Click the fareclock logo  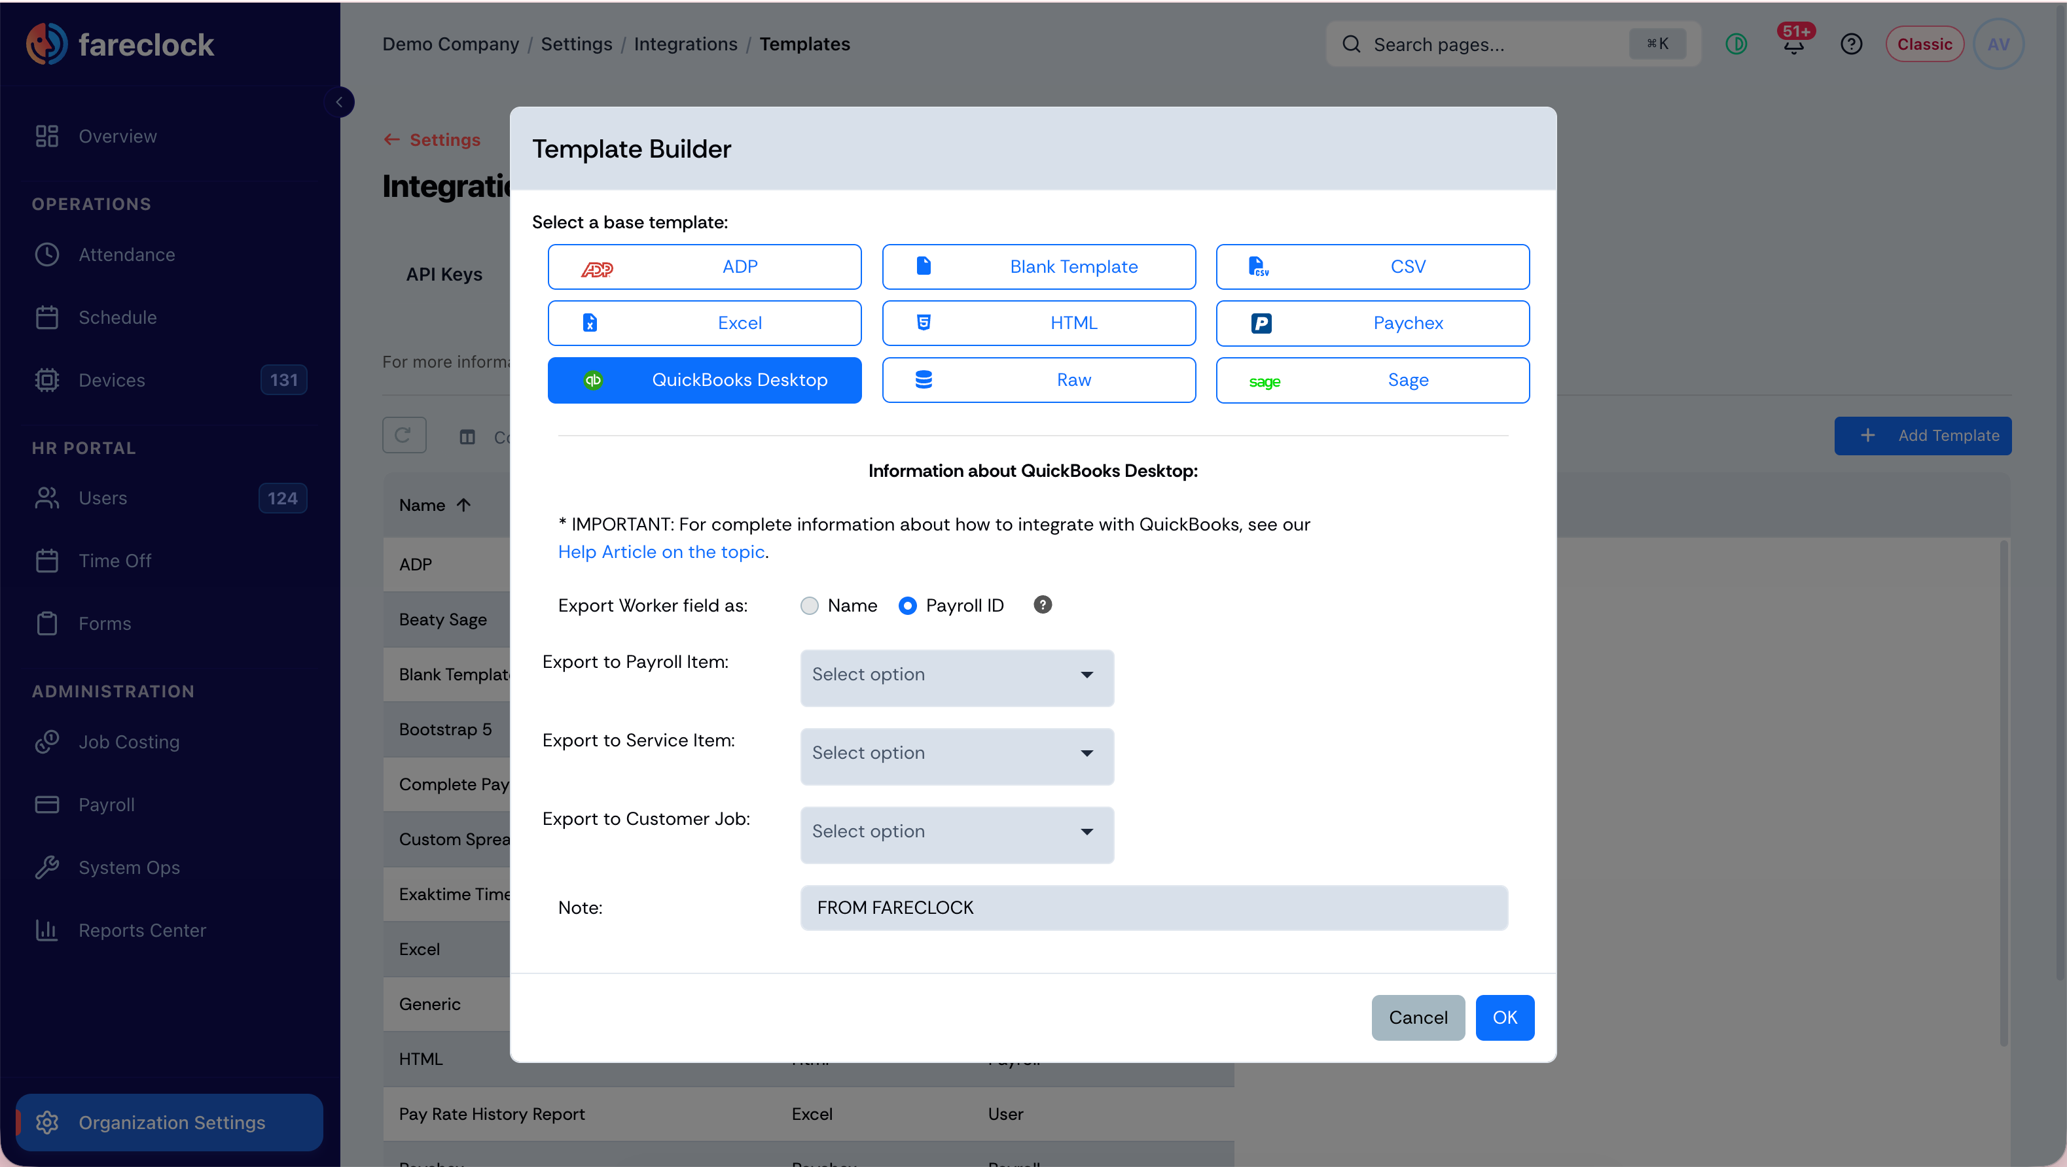click(121, 44)
